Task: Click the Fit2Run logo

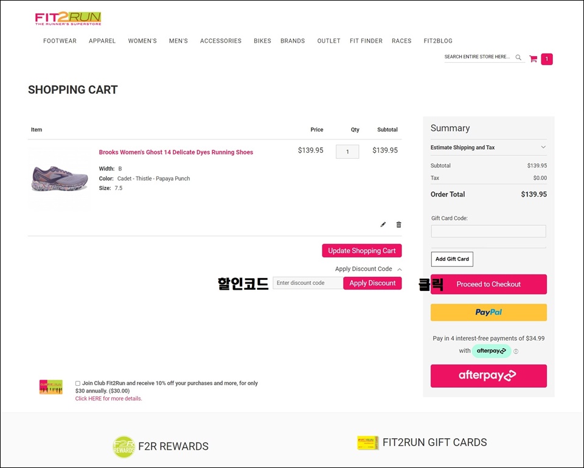Action: [68, 18]
